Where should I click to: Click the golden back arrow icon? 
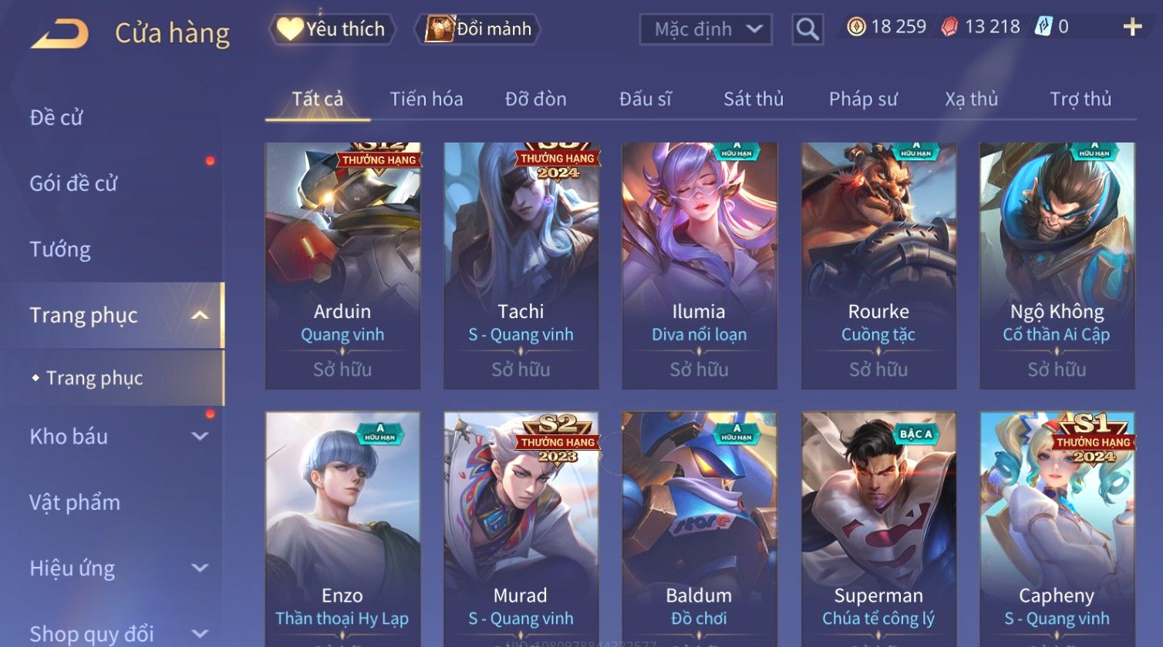pos(59,34)
